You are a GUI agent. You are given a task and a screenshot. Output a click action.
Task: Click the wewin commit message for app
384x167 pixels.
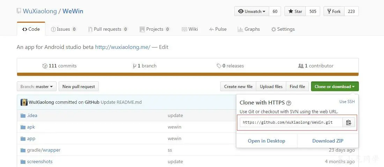click(175, 139)
